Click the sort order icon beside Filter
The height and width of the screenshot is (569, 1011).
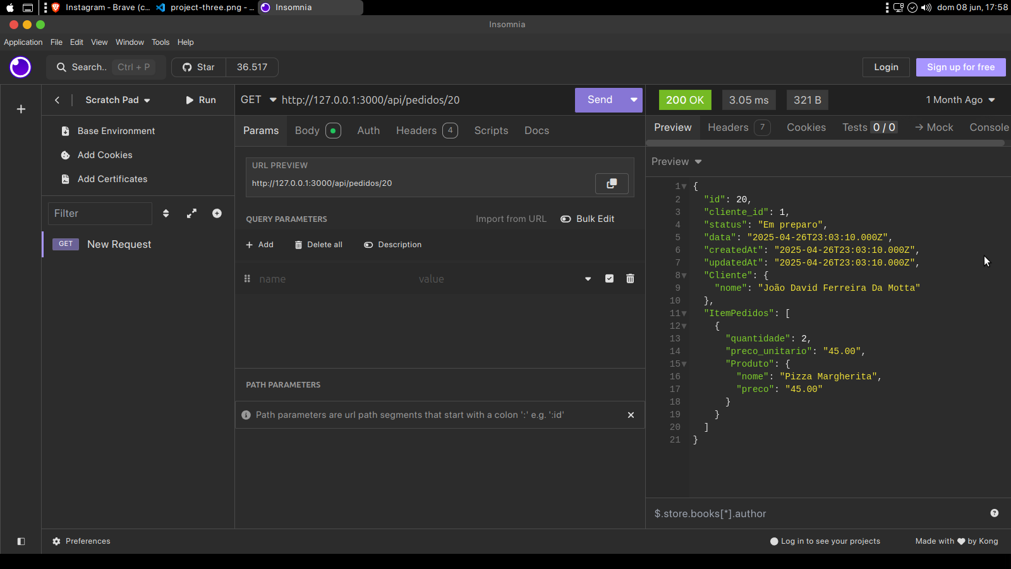tap(166, 214)
